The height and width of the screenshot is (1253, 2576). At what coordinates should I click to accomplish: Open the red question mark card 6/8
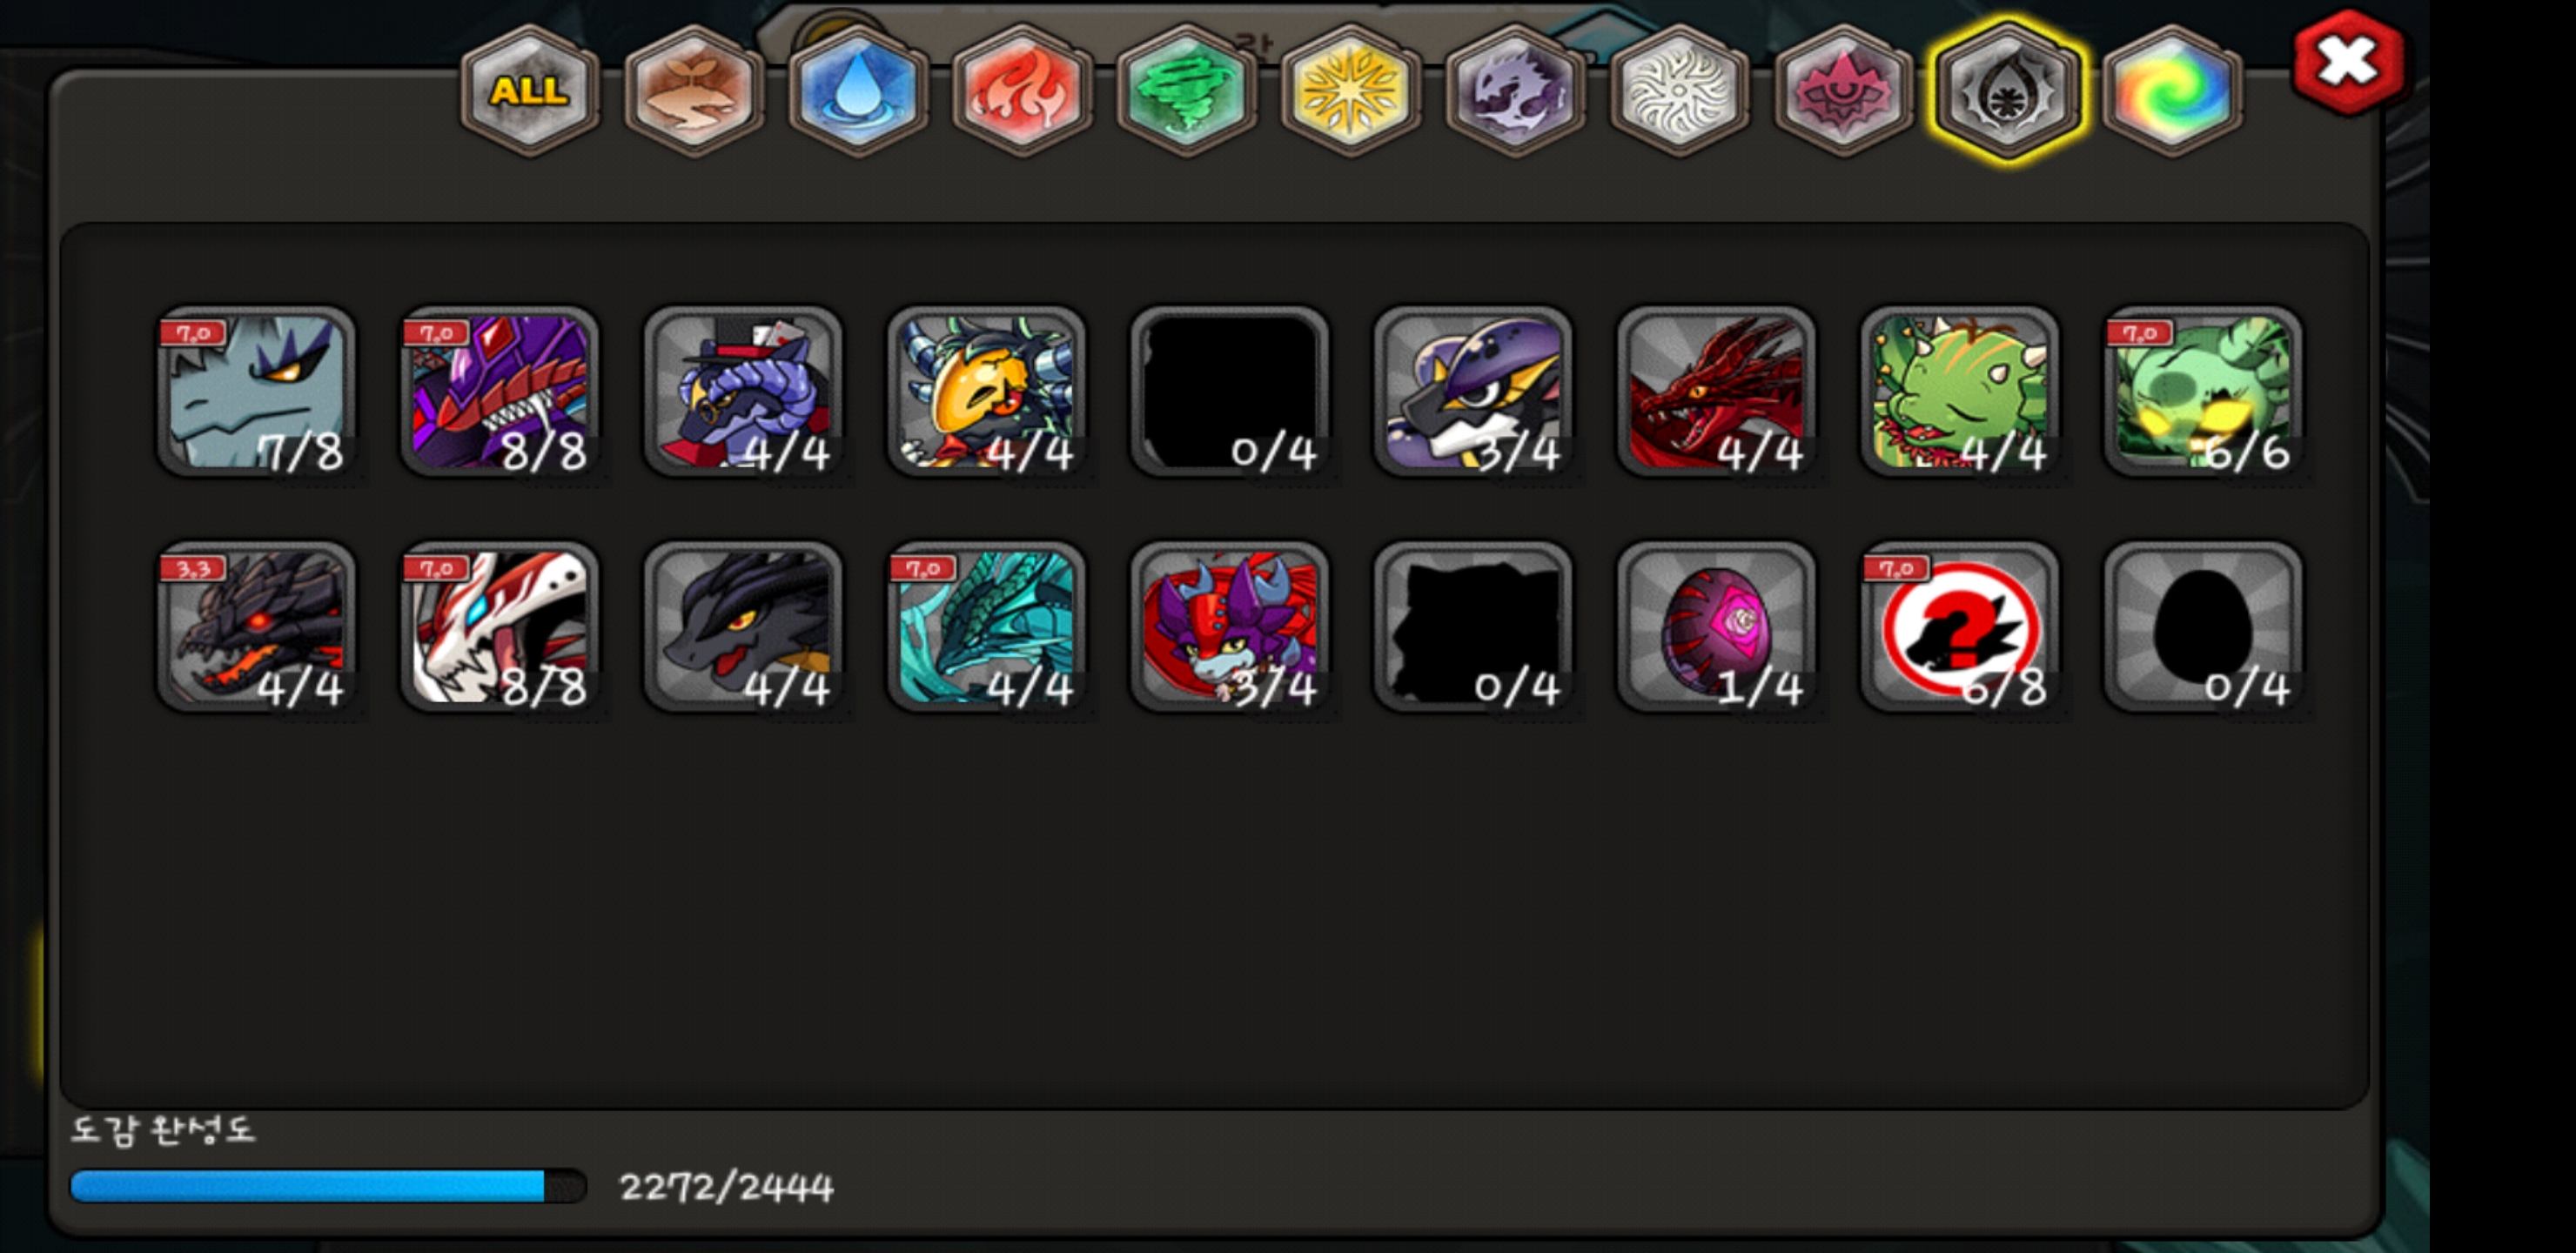[1959, 627]
